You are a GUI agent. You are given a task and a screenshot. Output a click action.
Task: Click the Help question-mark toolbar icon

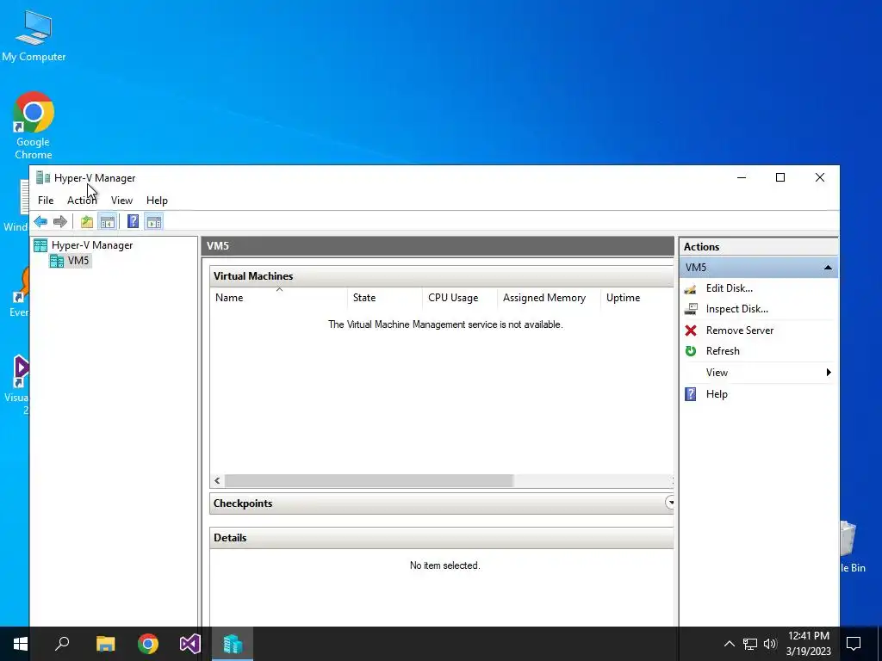point(133,221)
